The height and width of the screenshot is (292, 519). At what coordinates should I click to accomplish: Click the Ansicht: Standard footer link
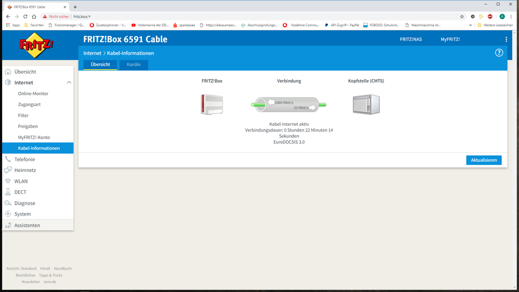click(x=21, y=269)
